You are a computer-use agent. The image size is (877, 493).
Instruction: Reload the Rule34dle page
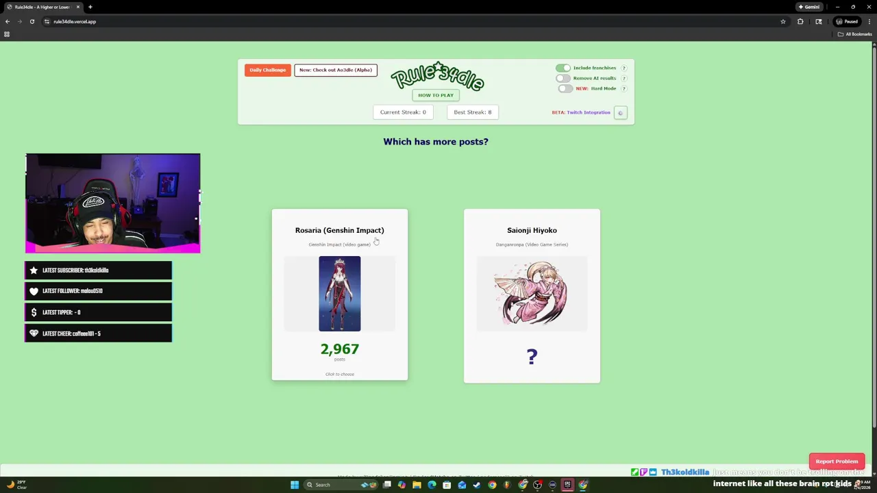[x=32, y=21]
